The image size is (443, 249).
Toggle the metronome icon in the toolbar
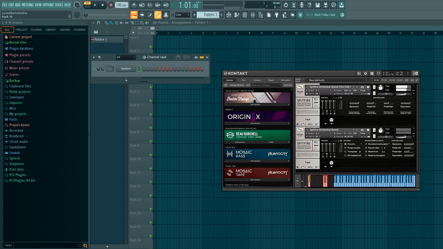click(x=134, y=5)
